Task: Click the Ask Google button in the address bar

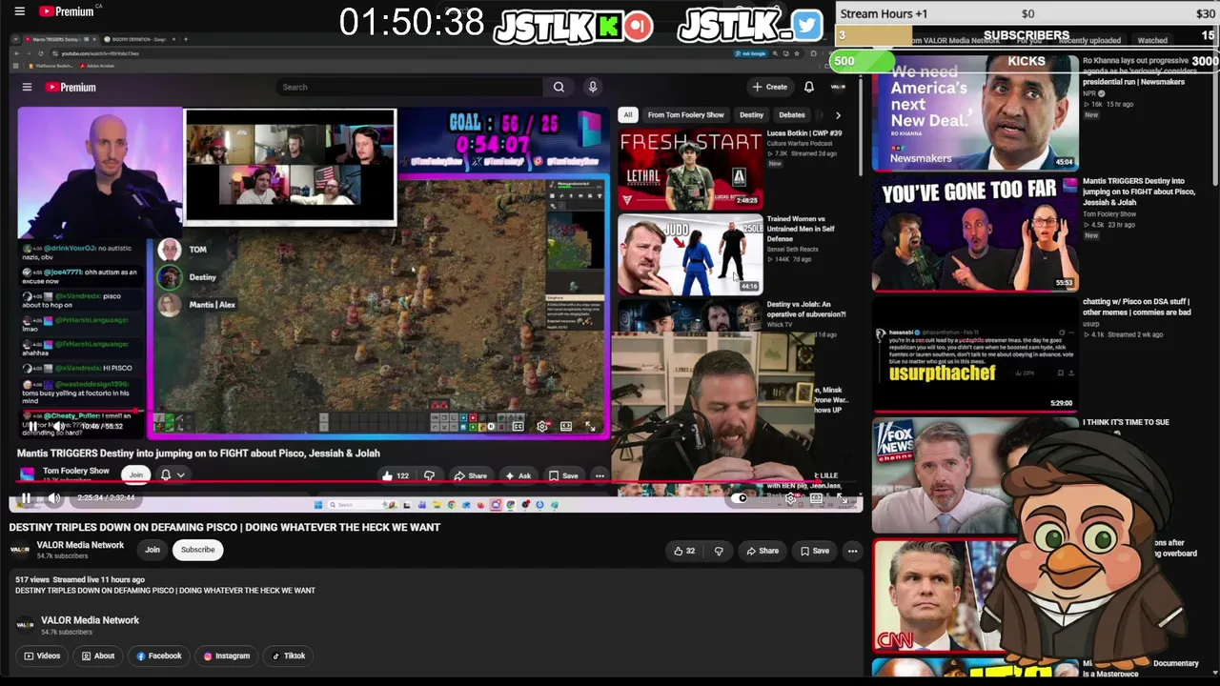Action: click(x=750, y=53)
